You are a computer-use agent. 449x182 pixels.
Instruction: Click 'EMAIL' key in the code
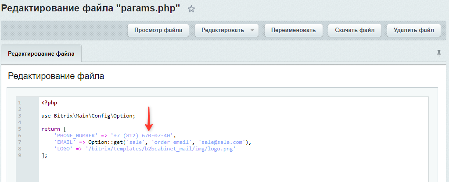(65, 142)
